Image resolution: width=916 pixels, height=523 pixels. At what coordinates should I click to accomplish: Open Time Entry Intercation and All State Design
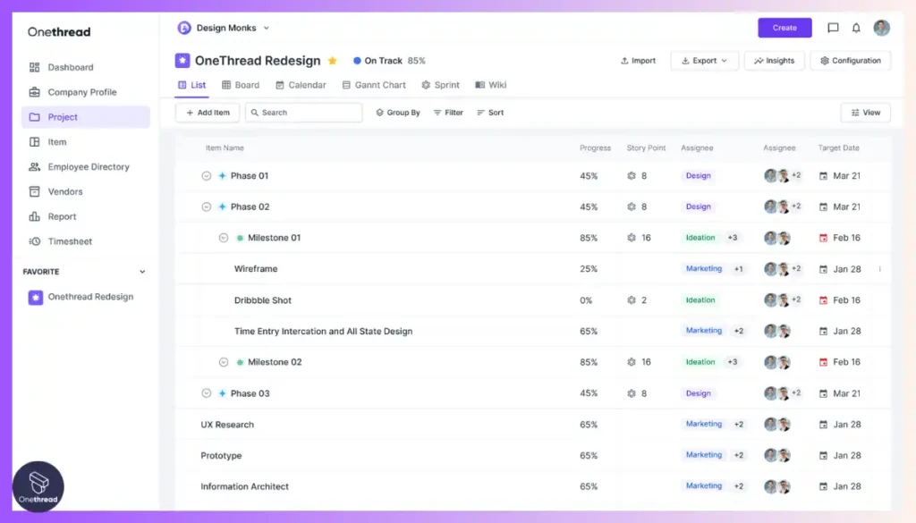coord(323,331)
